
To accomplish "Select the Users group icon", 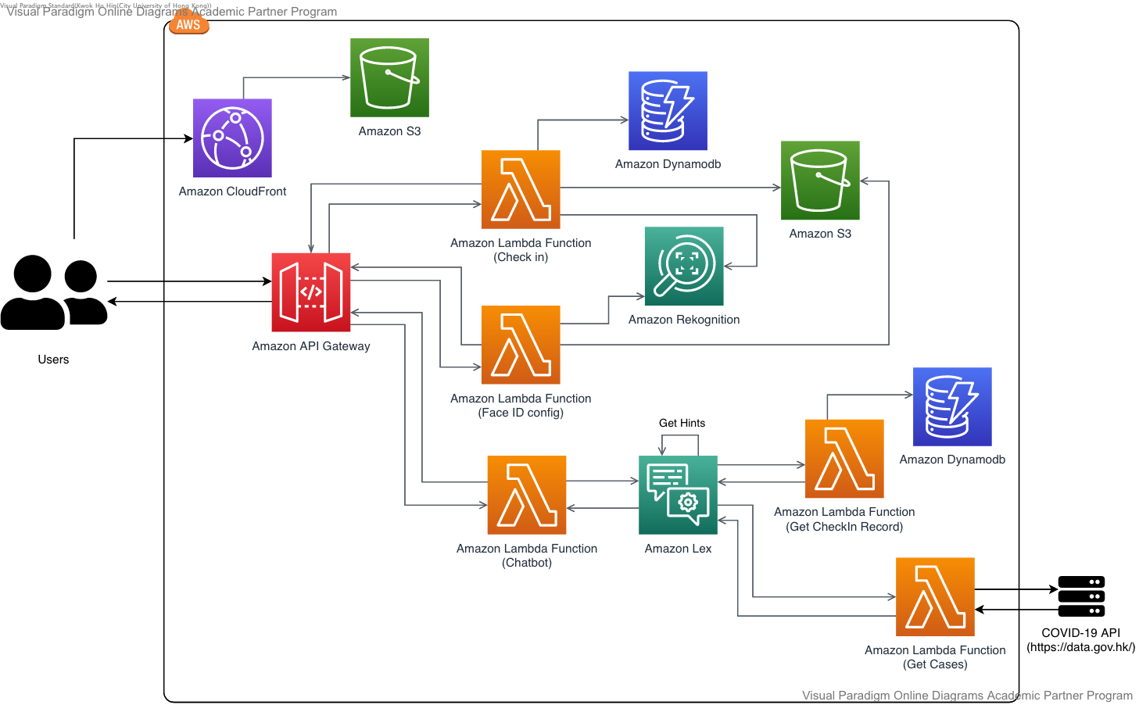I will tap(53, 292).
